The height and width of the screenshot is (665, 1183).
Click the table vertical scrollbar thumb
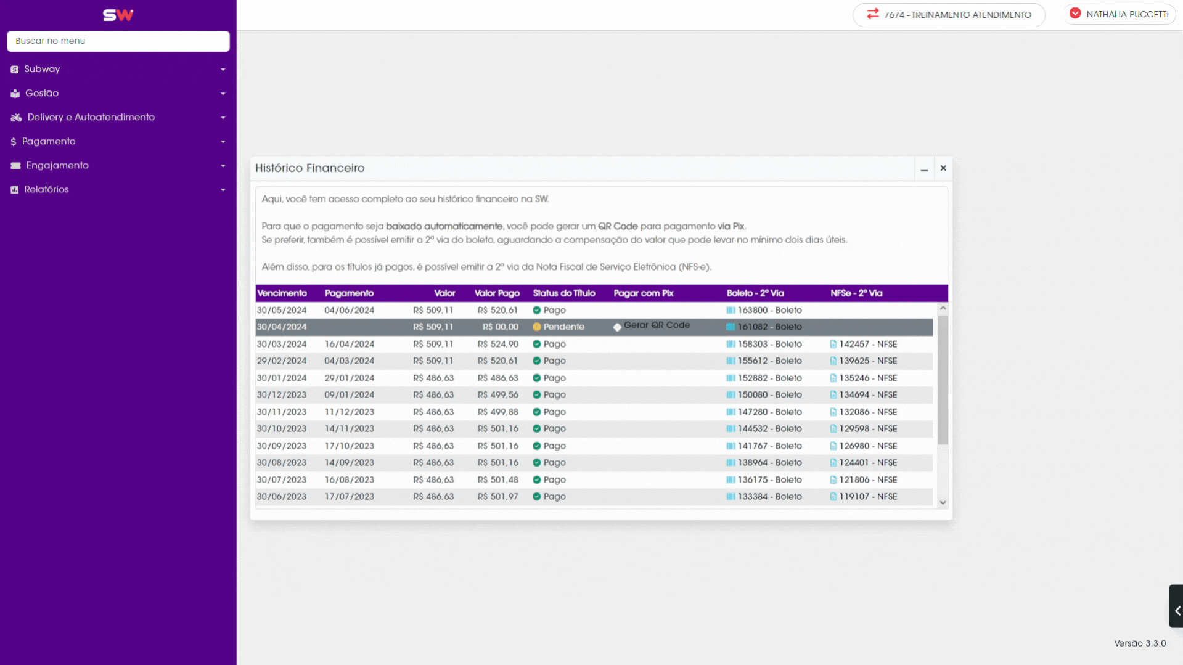point(943,379)
